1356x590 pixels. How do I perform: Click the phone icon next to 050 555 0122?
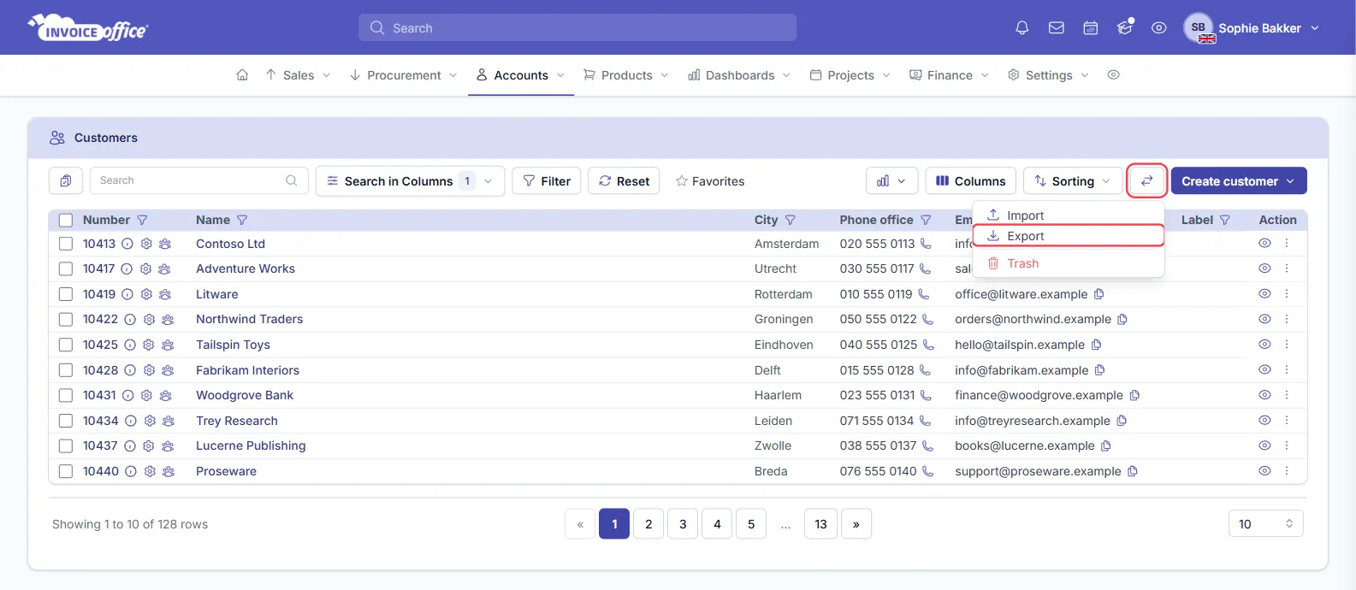[927, 319]
